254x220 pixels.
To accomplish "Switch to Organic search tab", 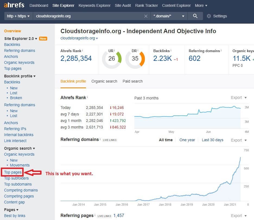I will (104, 81).
